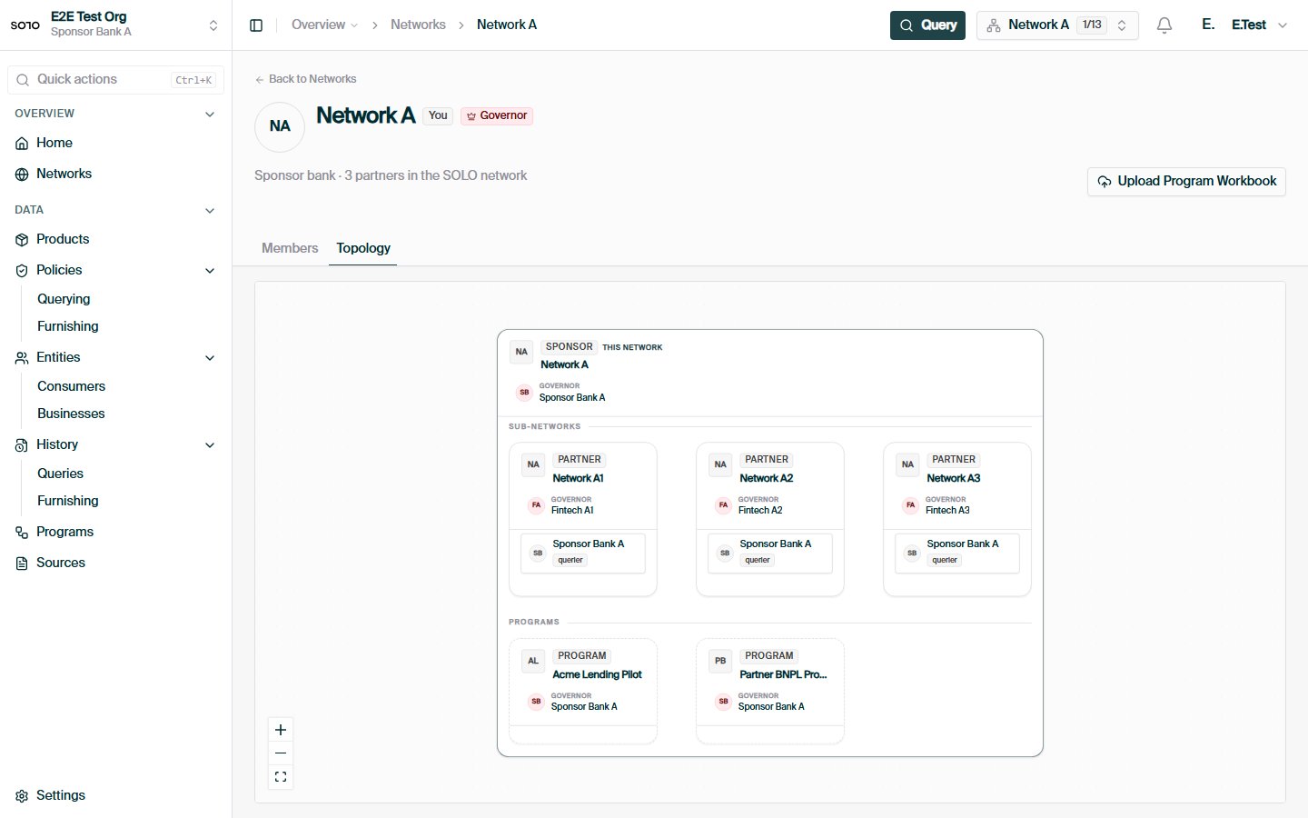Select the Acme Lending Pilot program
This screenshot has width=1308, height=818.
tap(583, 691)
